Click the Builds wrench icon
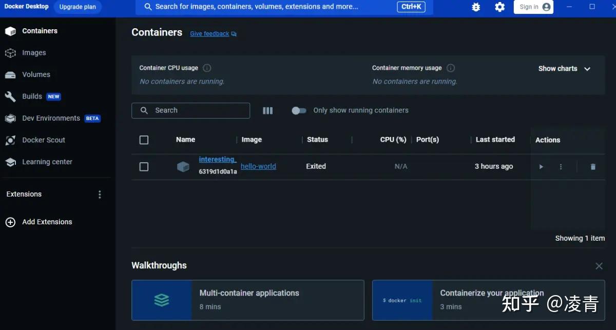 (x=10, y=96)
